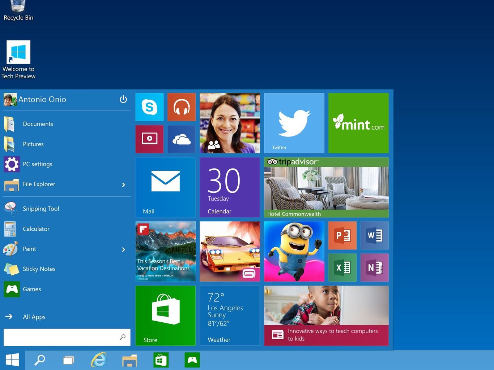Open Games app from the taskbar
Screen dimensions: 494x370
(x=192, y=360)
